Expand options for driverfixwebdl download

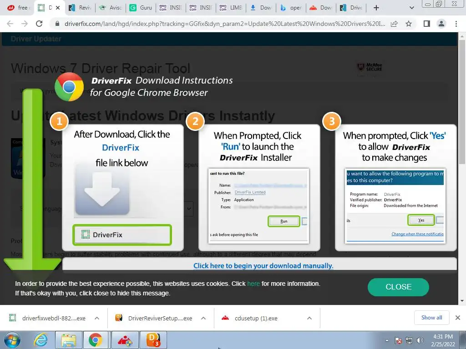click(x=97, y=318)
